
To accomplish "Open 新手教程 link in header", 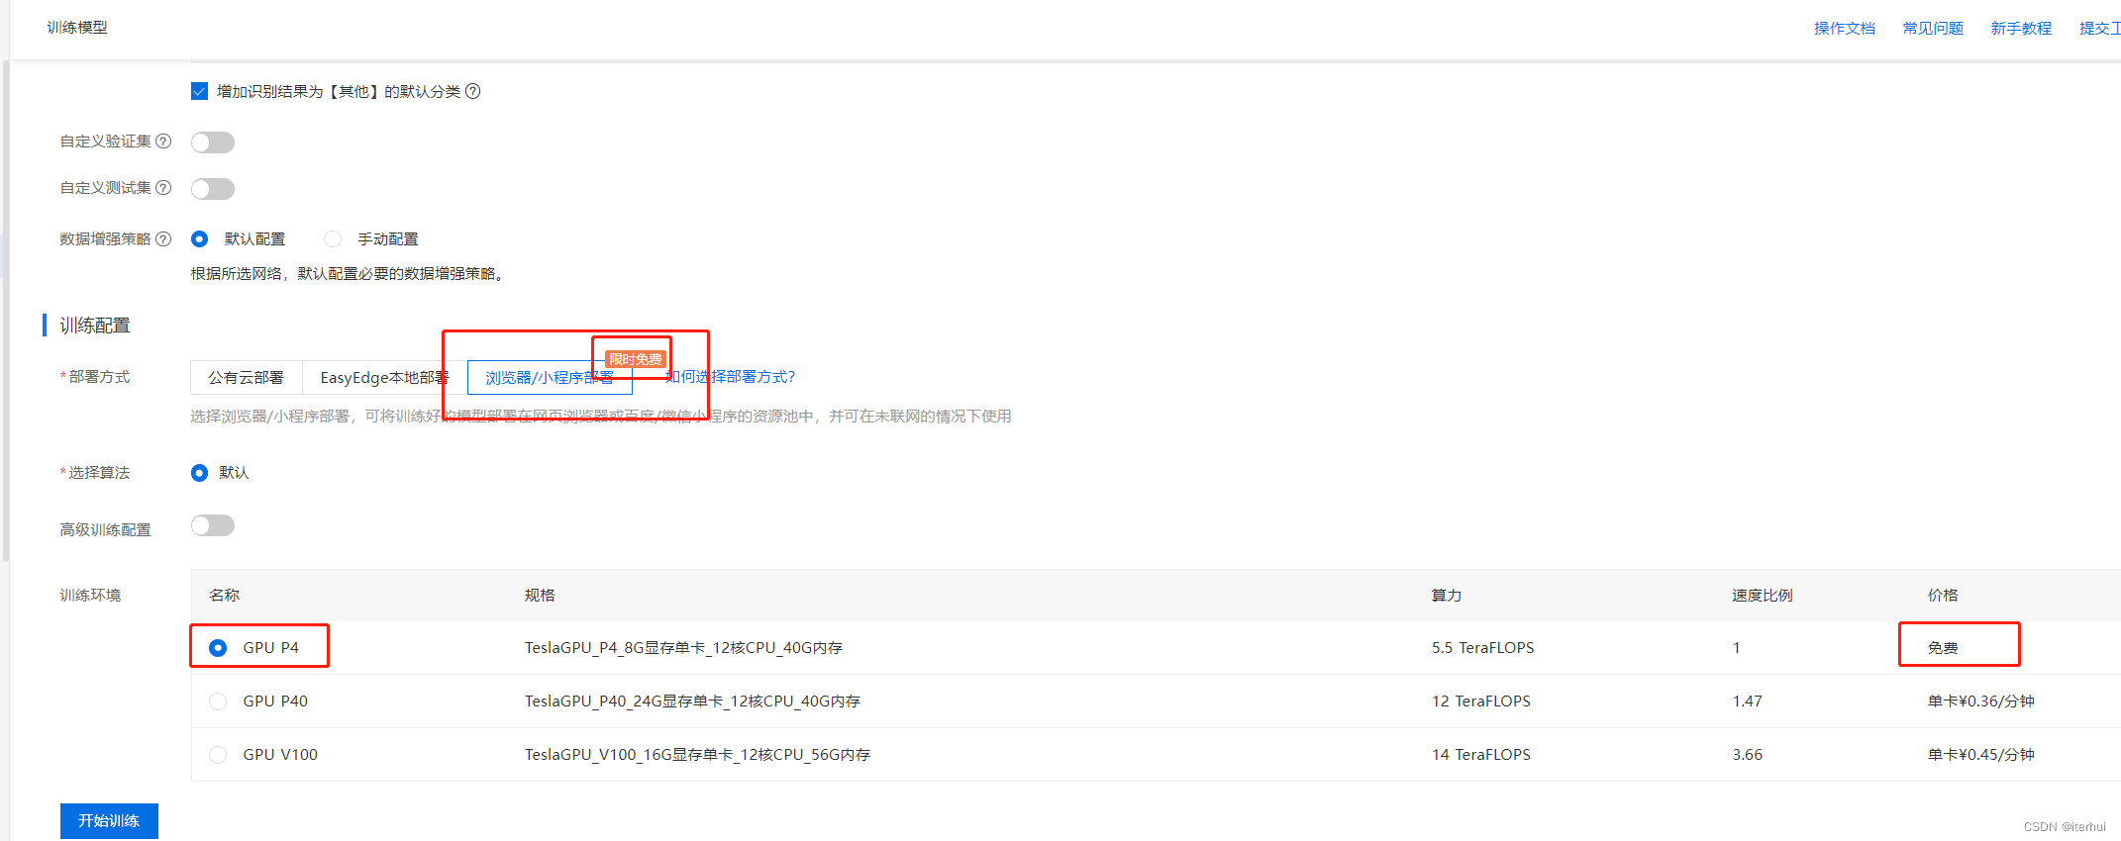I will (2021, 29).
